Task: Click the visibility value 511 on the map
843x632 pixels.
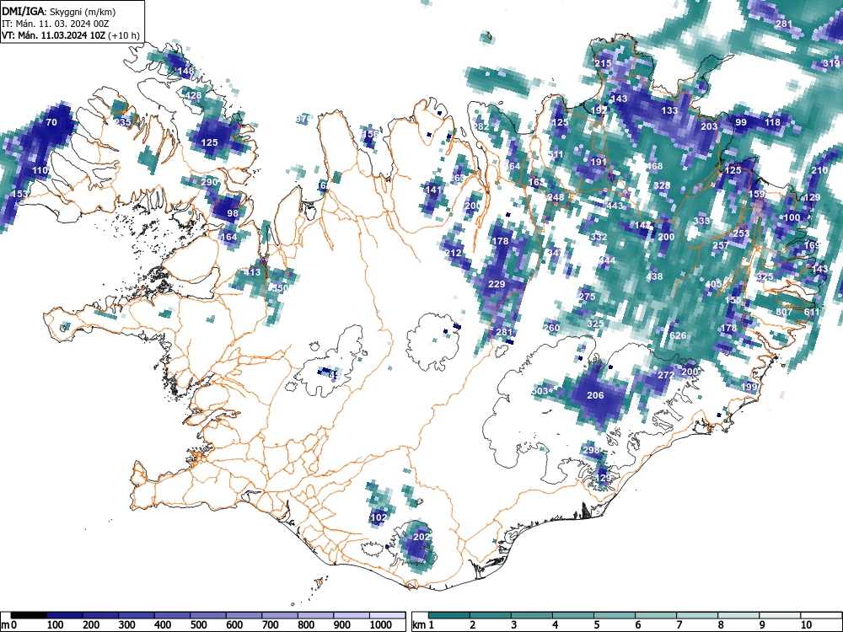Action: (556, 155)
